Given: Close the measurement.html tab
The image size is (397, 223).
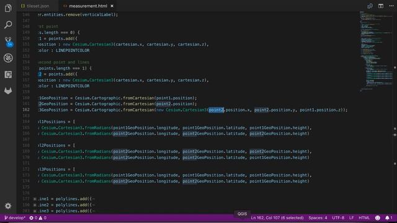Looking at the screenshot, I should [112, 6].
